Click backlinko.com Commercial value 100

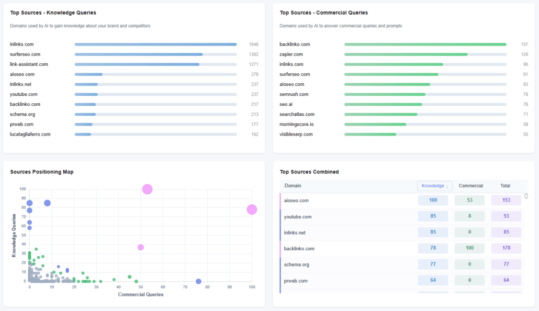click(x=469, y=248)
